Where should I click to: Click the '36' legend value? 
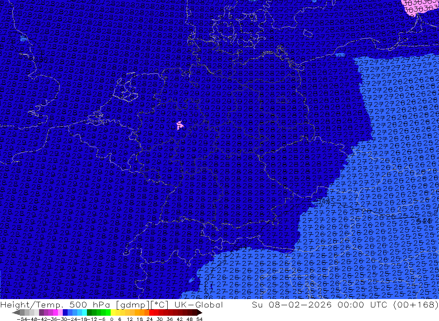tap(169, 319)
